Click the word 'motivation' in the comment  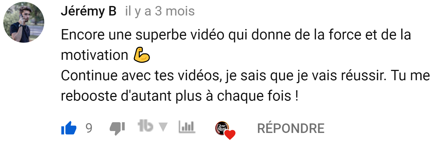[95, 55]
